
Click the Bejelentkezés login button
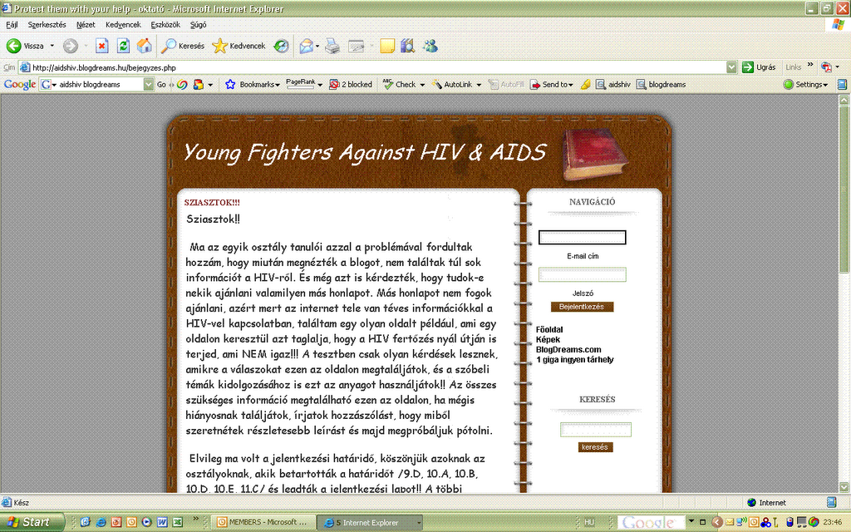tap(582, 307)
